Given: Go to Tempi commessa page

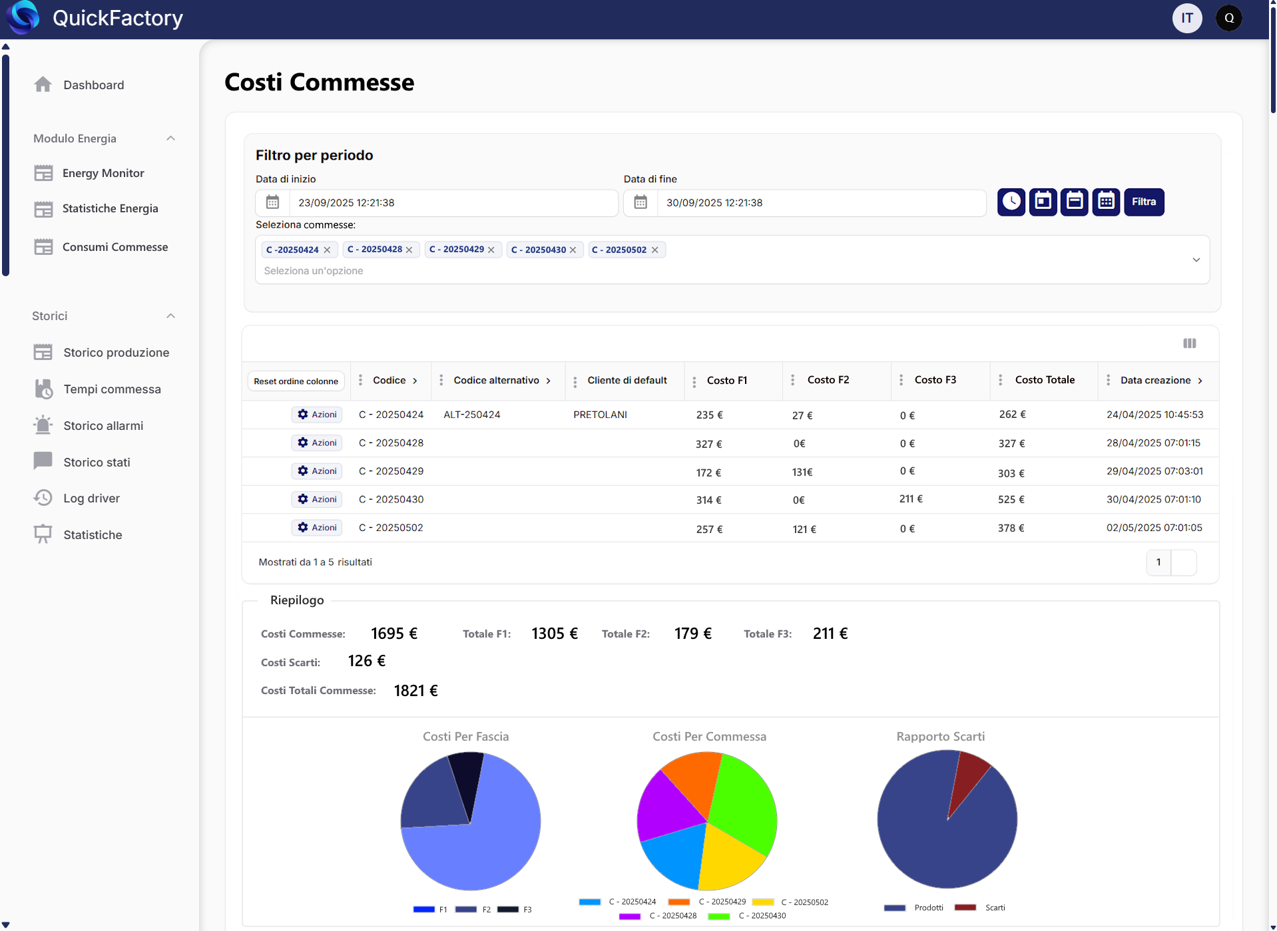Looking at the screenshot, I should [x=112, y=389].
